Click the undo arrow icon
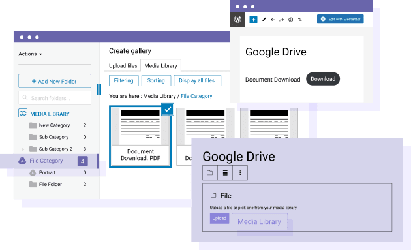The image size is (411, 250). (x=273, y=20)
